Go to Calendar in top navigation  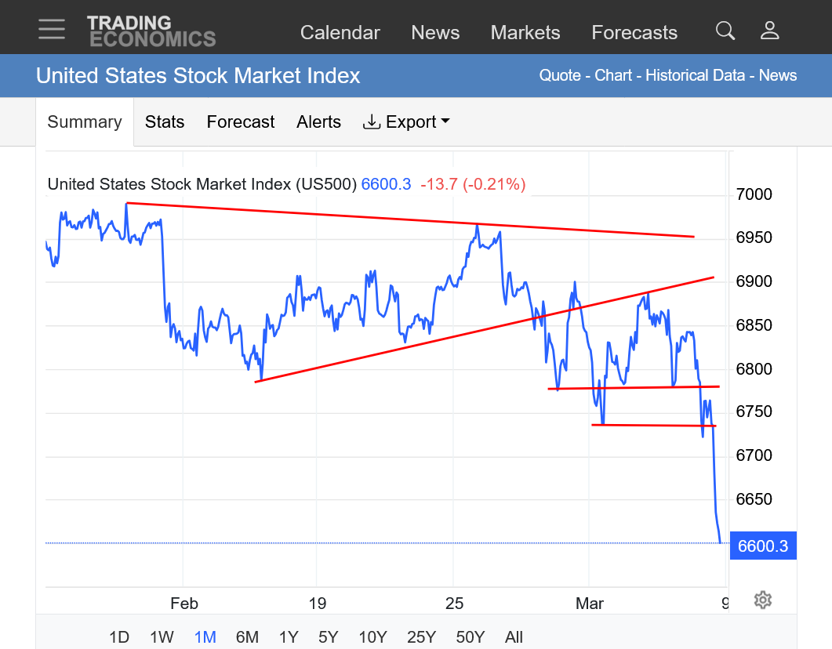coord(340,33)
